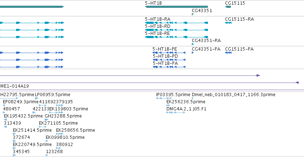
Task: Click the DMG4A2_1.J05.F1 EST feature
Action: coord(176,112)
